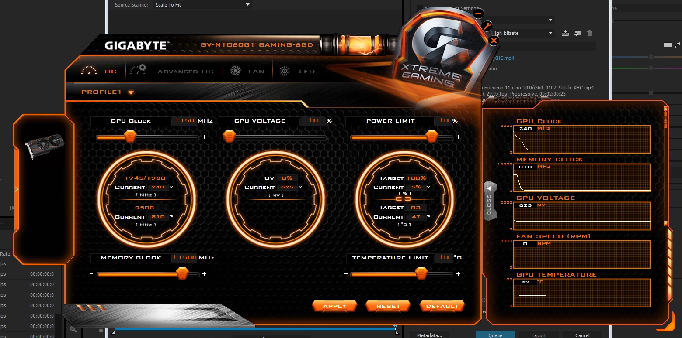Open settings via the orange wrench icon
Viewport: 682px width, 338px height.
tap(487, 26)
